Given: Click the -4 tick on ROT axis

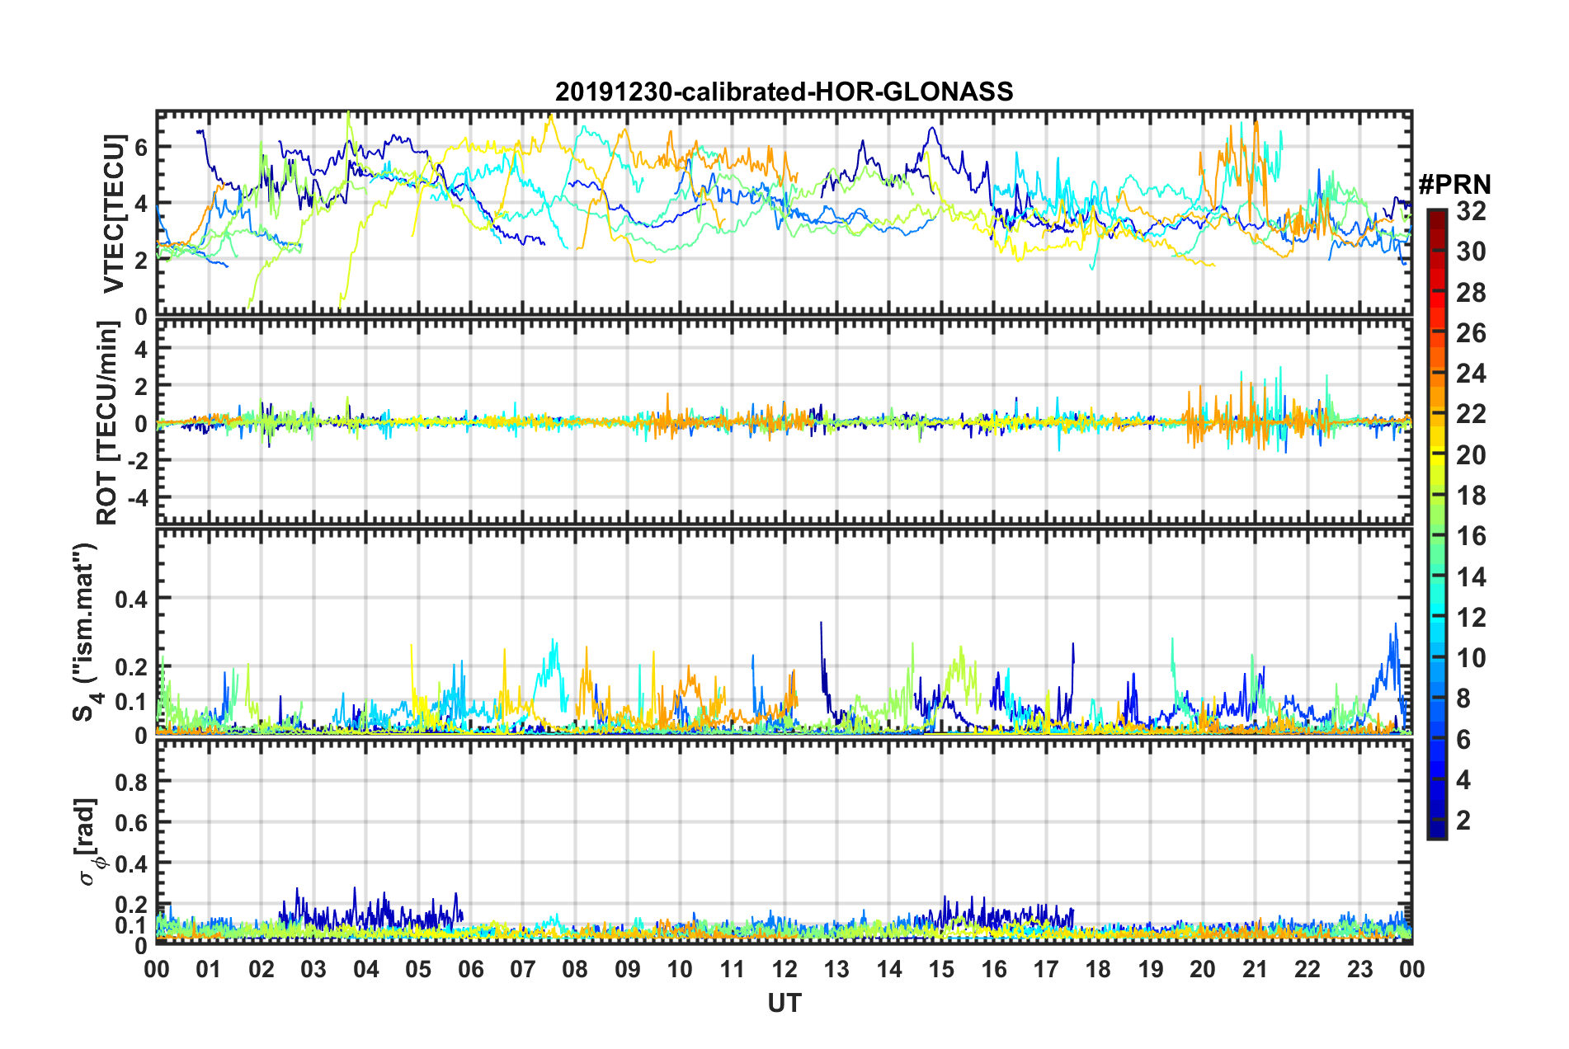Looking at the screenshot, I should (x=135, y=497).
